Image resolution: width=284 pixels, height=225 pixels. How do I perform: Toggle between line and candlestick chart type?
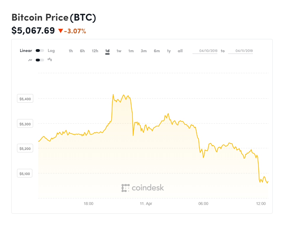(40, 60)
